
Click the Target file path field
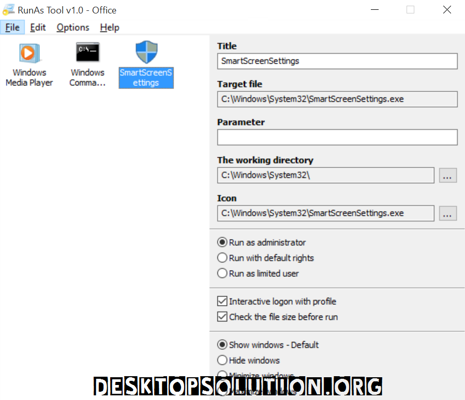[337, 99]
